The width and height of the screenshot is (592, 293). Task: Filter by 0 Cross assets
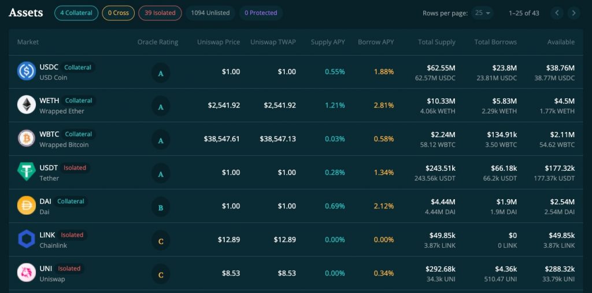[118, 13]
